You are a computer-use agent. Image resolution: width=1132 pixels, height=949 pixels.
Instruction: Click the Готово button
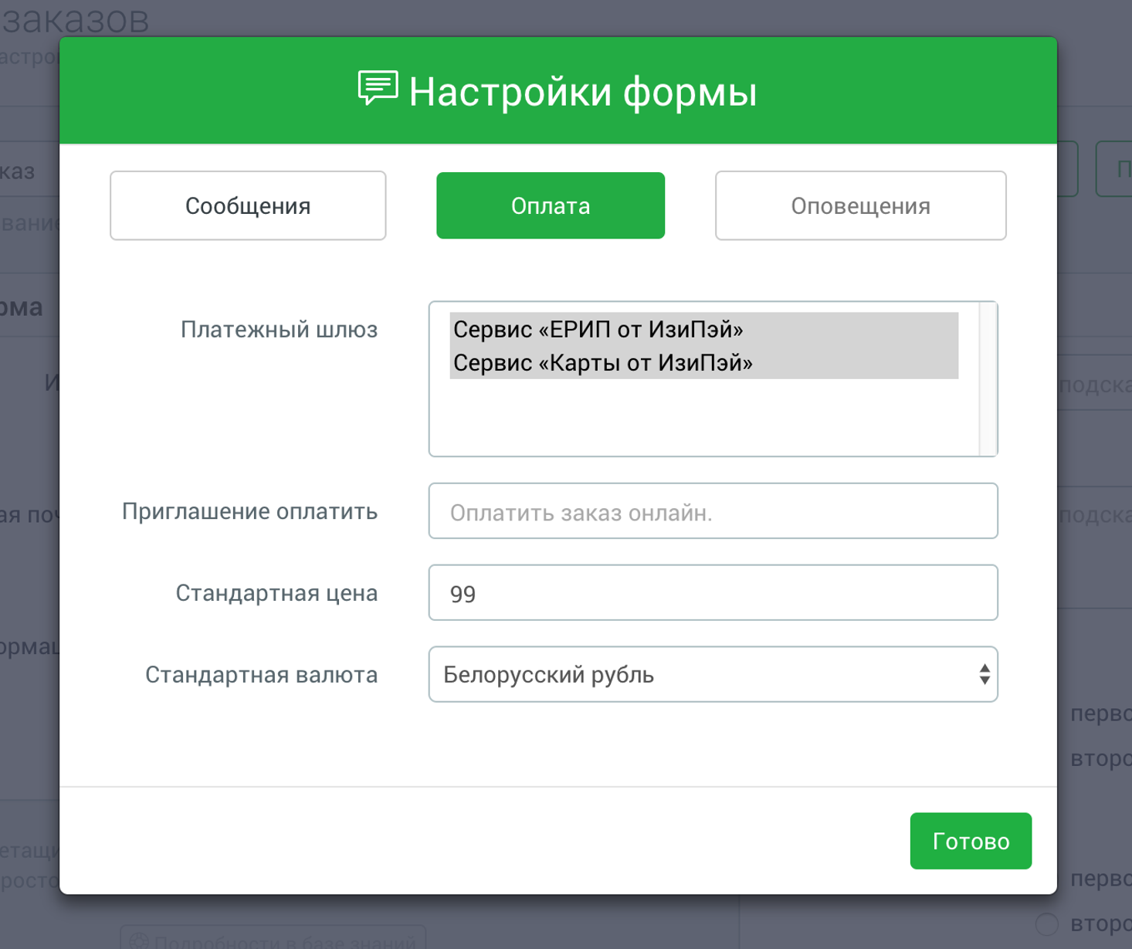[x=971, y=841]
